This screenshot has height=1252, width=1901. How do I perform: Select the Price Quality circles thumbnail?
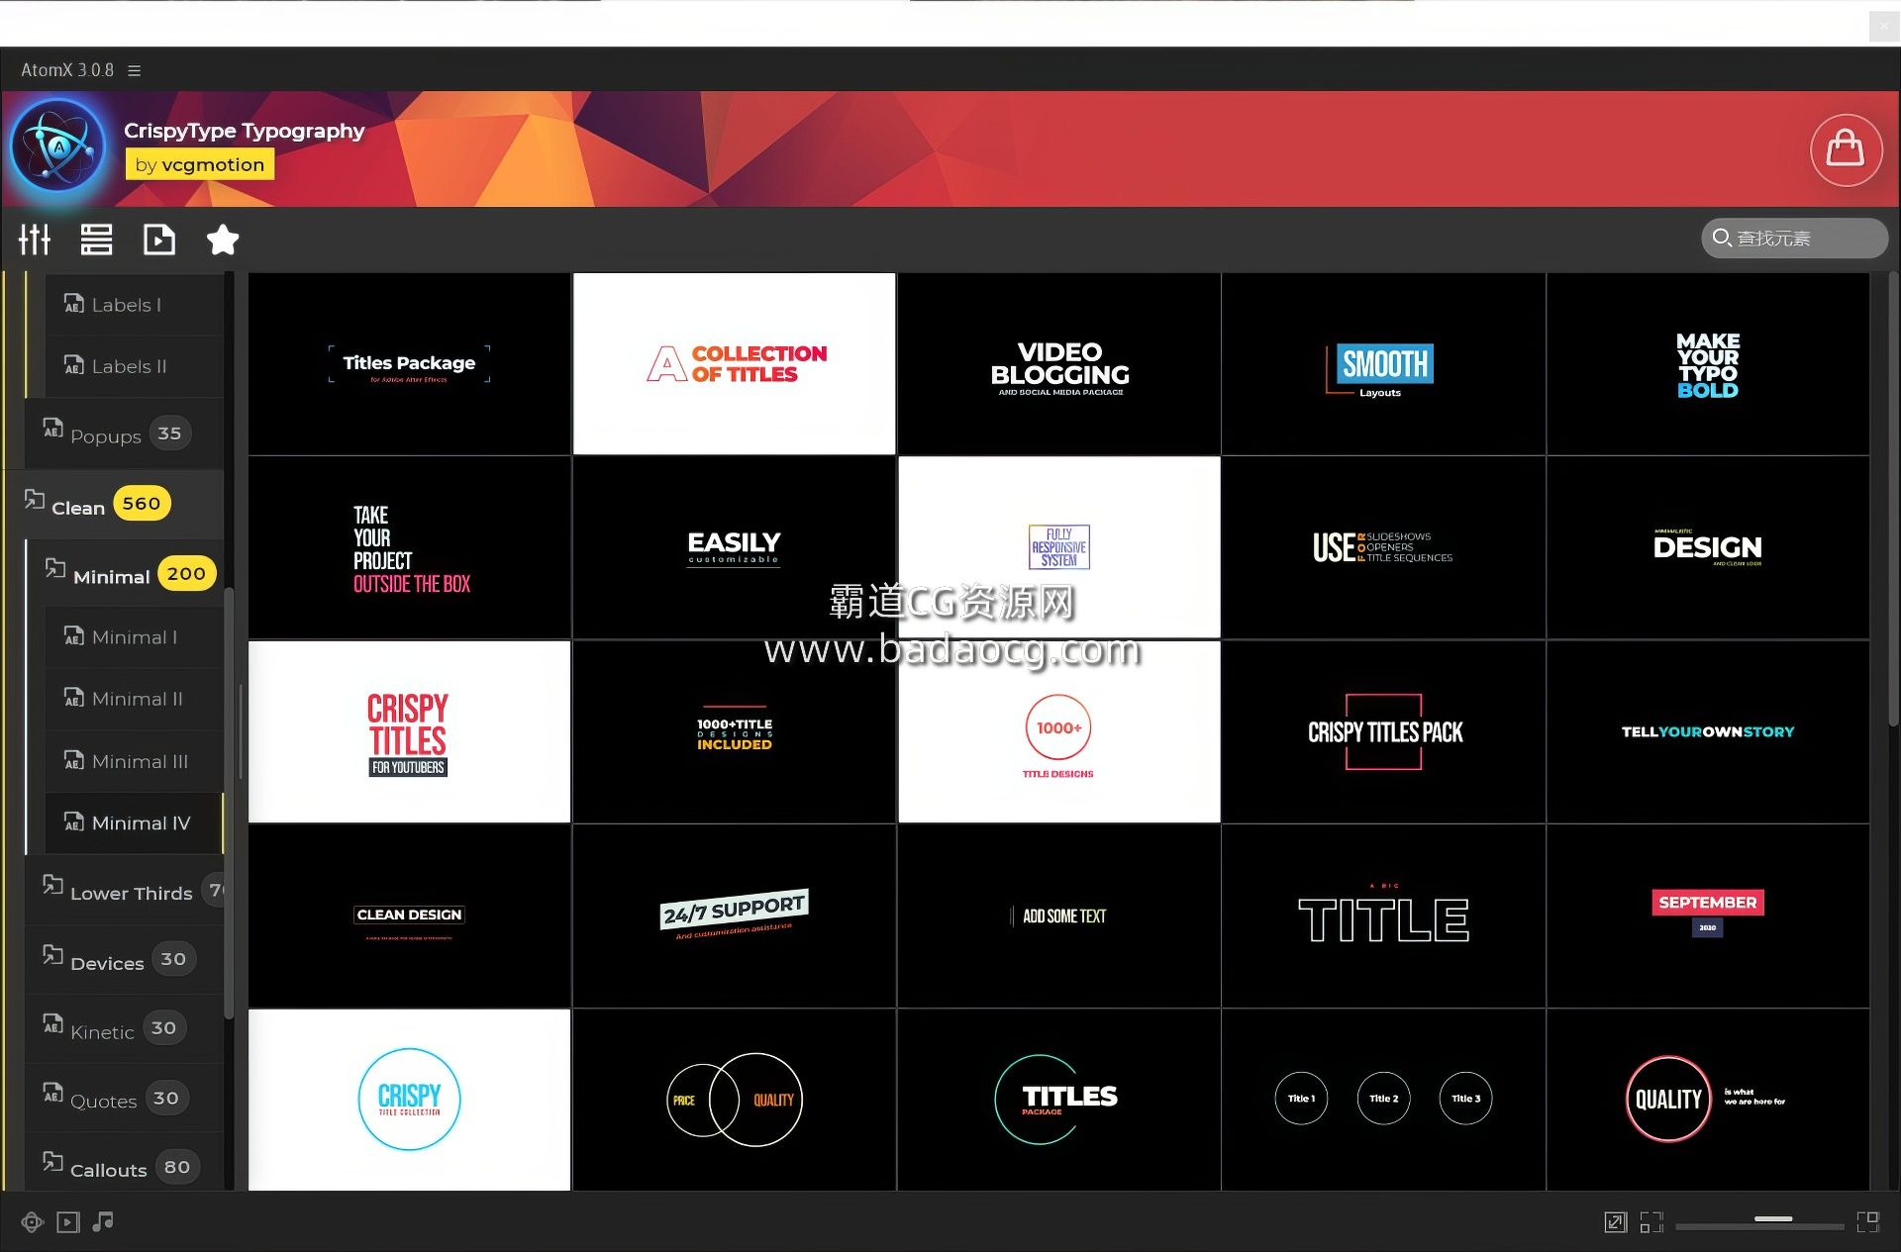[735, 1100]
